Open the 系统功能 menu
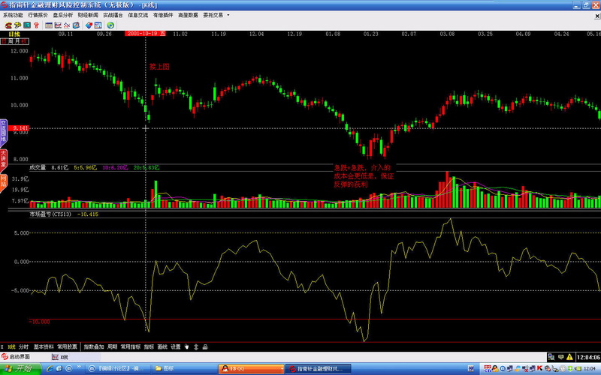This screenshot has height=375, width=601. (x=13, y=14)
